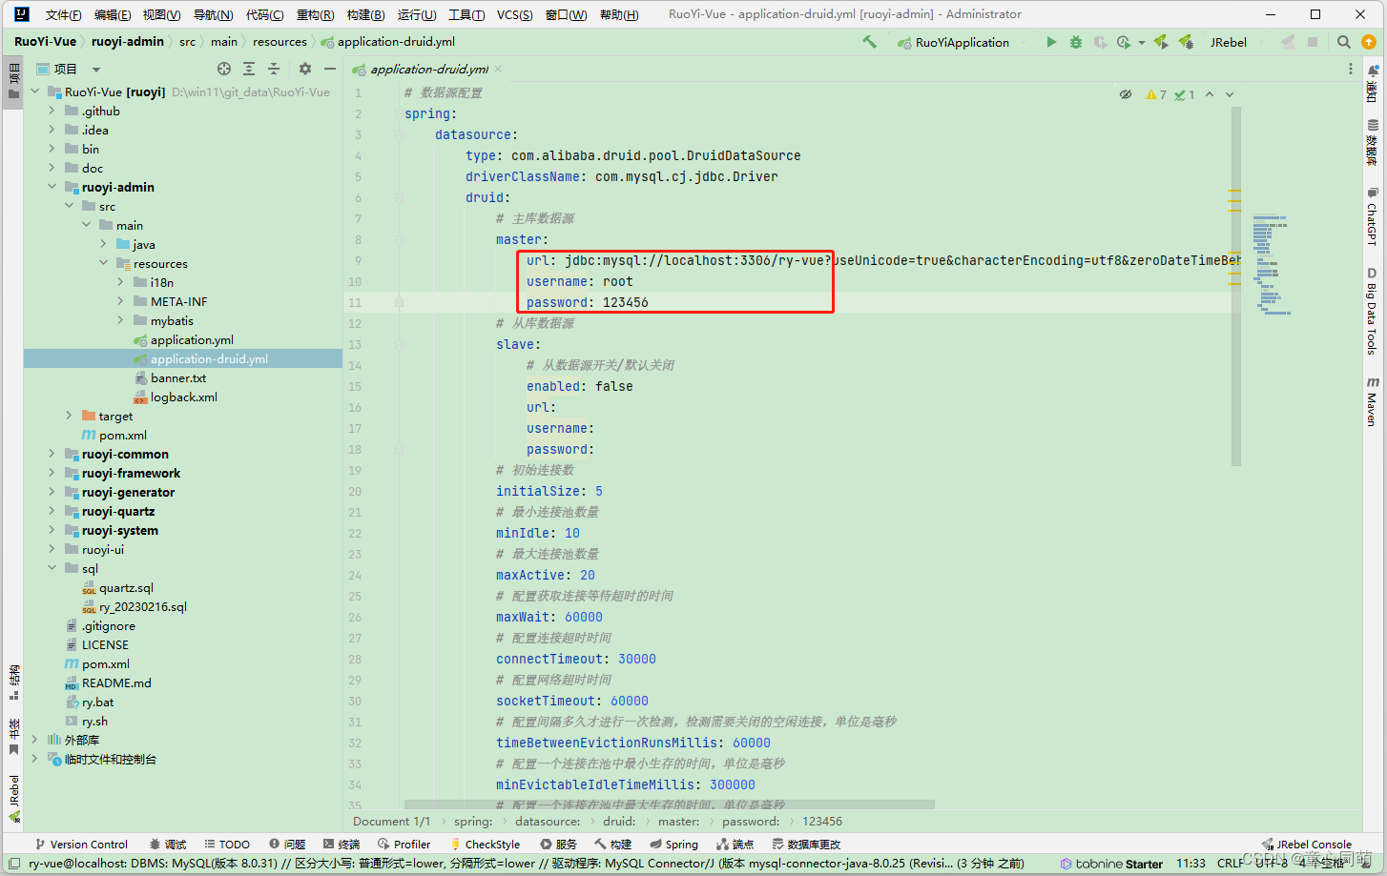Open Maven side tool window
Screen dimensions: 1387x876
click(x=1373, y=400)
